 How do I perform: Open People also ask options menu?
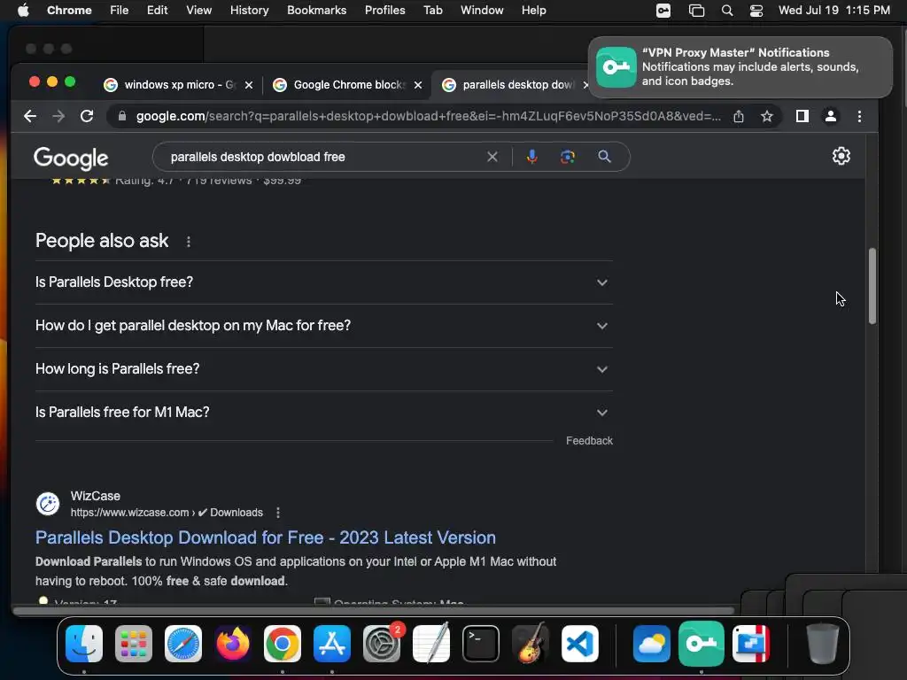(189, 242)
